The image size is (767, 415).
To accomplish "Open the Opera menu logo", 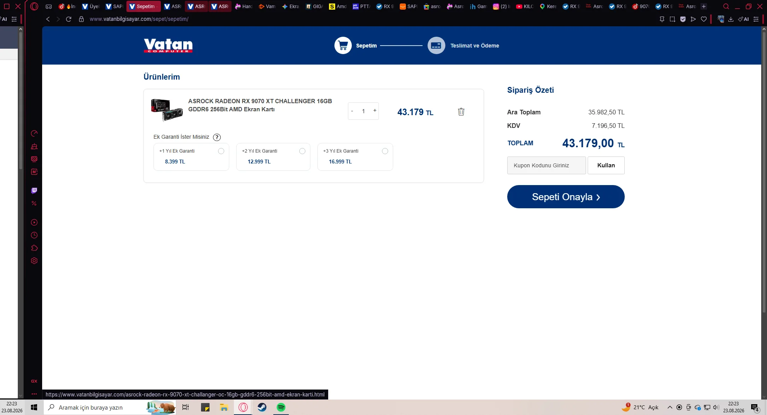I will [34, 7].
